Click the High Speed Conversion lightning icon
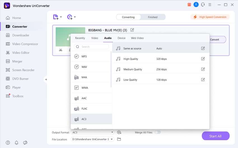 tap(195, 17)
